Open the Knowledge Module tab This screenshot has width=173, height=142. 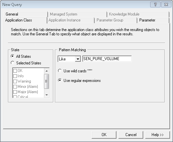click(x=138, y=14)
